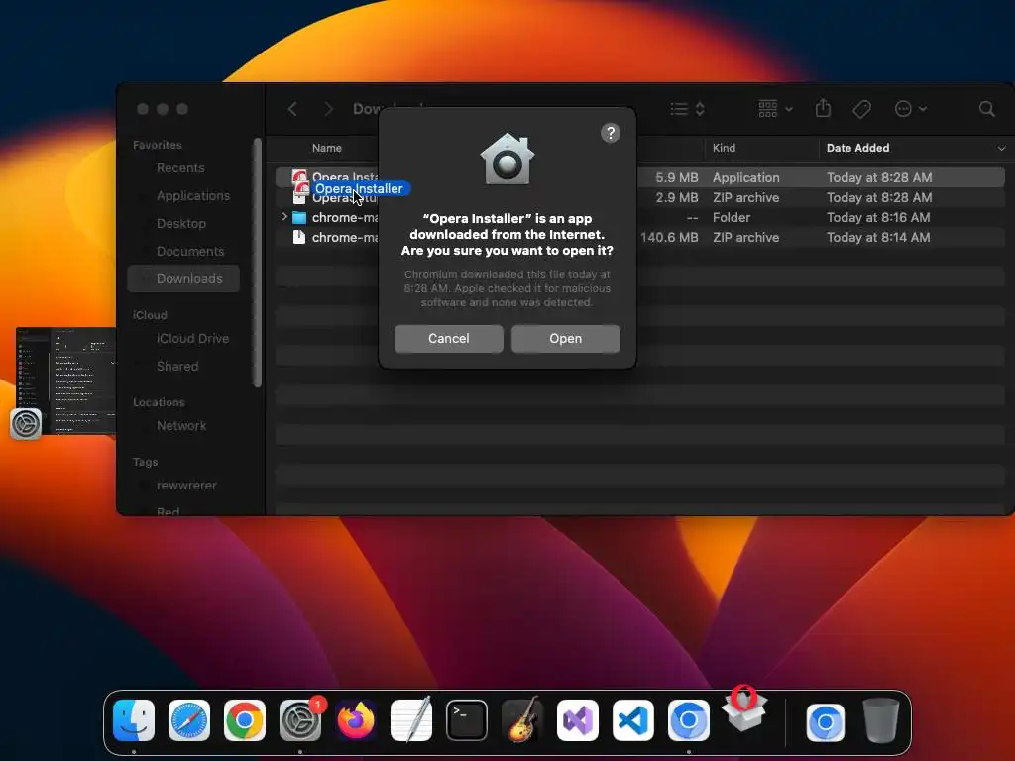Click the 5.9 MB size cell
1015x761 pixels.
(676, 177)
